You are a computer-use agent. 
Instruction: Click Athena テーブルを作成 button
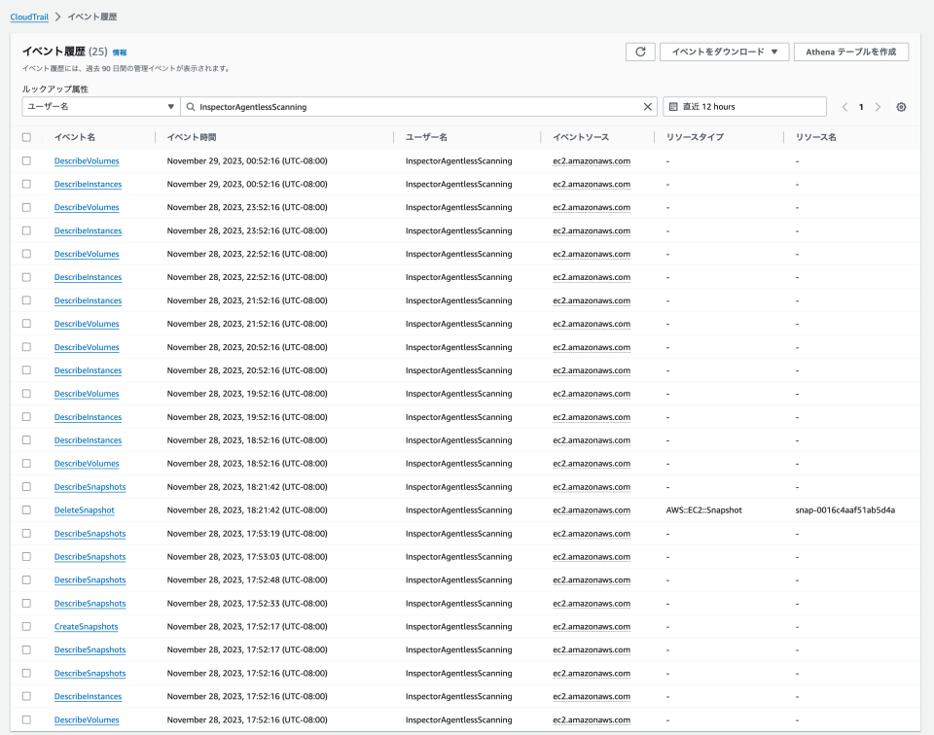(851, 52)
